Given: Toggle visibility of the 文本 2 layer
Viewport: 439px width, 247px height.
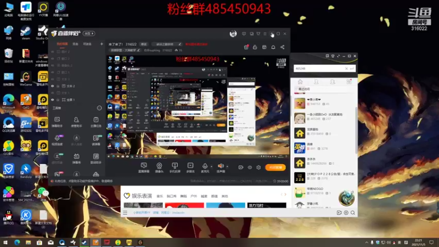Looking at the screenshot, I should (x=52, y=86).
